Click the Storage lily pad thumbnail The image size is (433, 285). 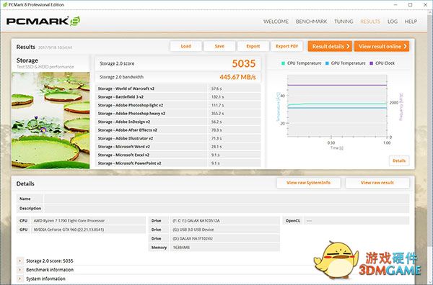tap(51, 120)
